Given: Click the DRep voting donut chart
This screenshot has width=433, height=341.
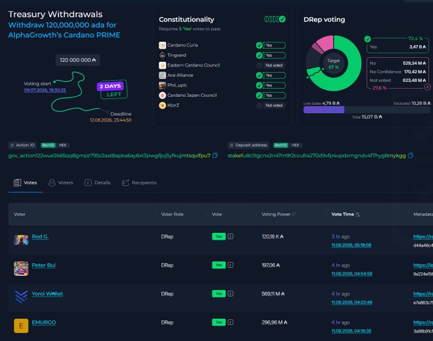Looking at the screenshot, I should pos(334,63).
